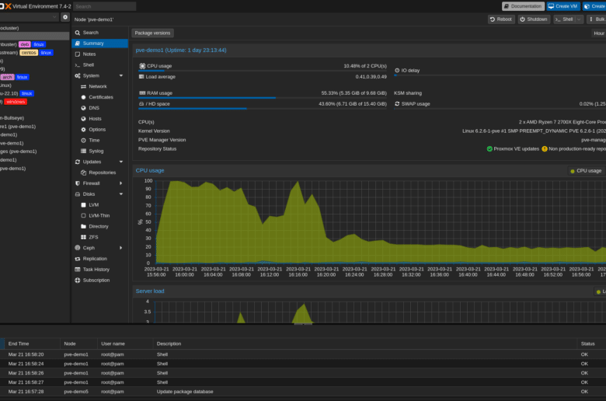This screenshot has height=401, width=606.
Task: Collapse the Updates section arrow
Action: (x=121, y=162)
